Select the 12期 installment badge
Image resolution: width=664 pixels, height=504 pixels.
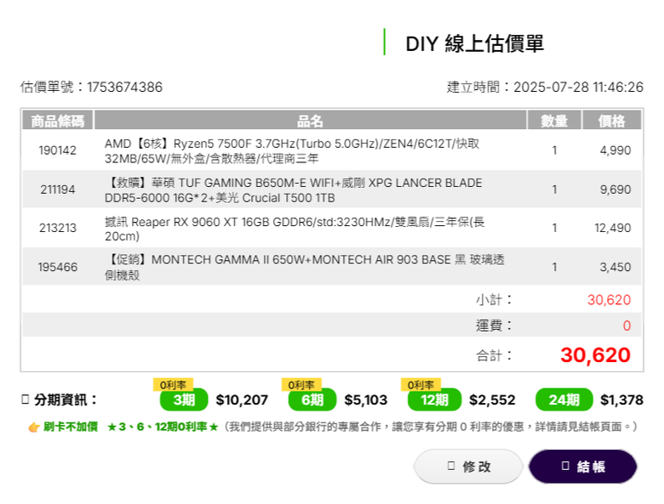click(x=434, y=399)
